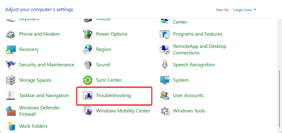The image size is (282, 133).
Task: Click the RemoteApp and Desktop Connections icon
Action: [x=165, y=49]
